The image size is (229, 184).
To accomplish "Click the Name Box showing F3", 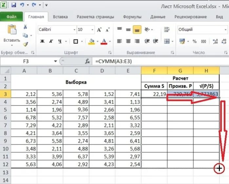I will pyautogui.click(x=26, y=61).
